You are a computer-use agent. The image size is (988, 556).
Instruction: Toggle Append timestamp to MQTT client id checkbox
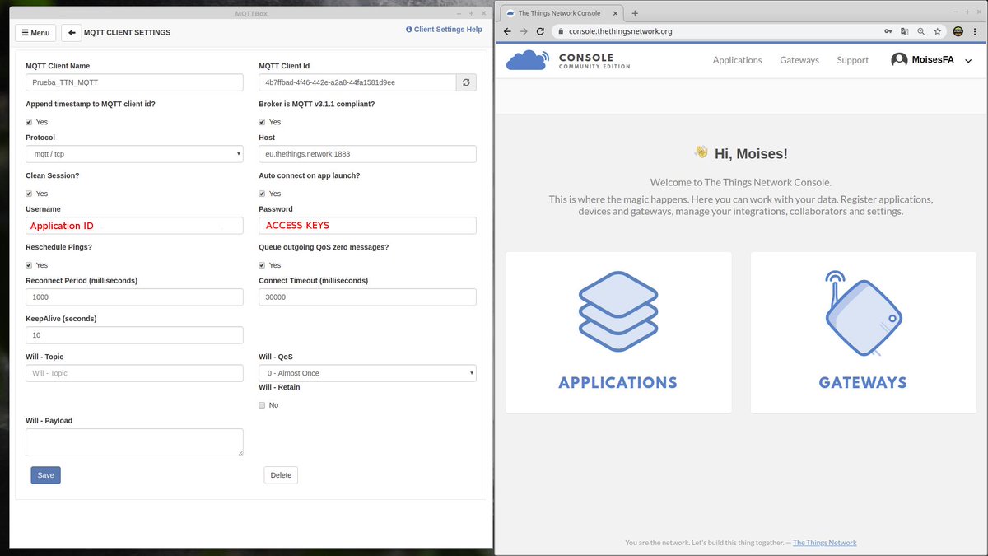[x=30, y=122]
